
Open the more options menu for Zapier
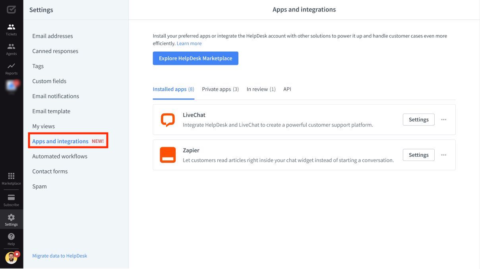coord(444,155)
